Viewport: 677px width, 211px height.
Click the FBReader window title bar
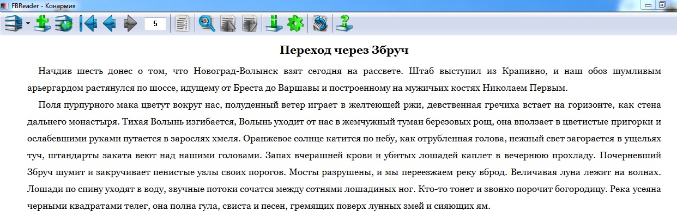(327, 5)
